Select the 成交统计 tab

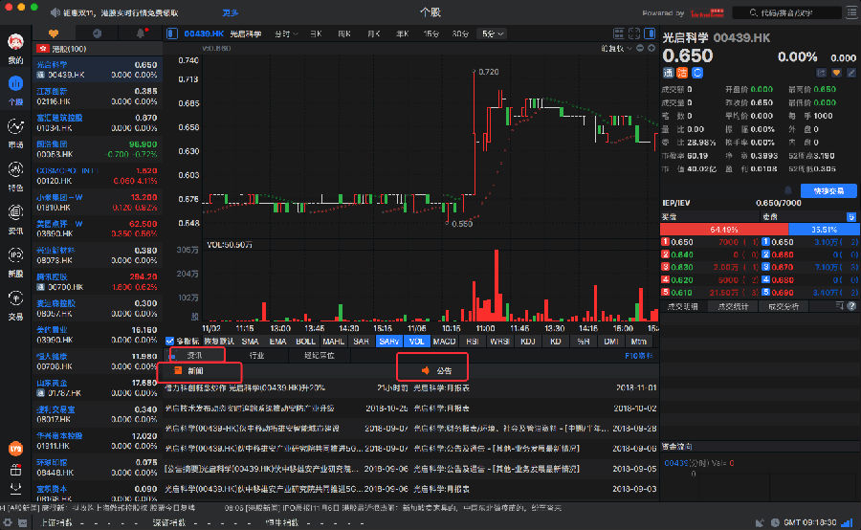(x=733, y=306)
